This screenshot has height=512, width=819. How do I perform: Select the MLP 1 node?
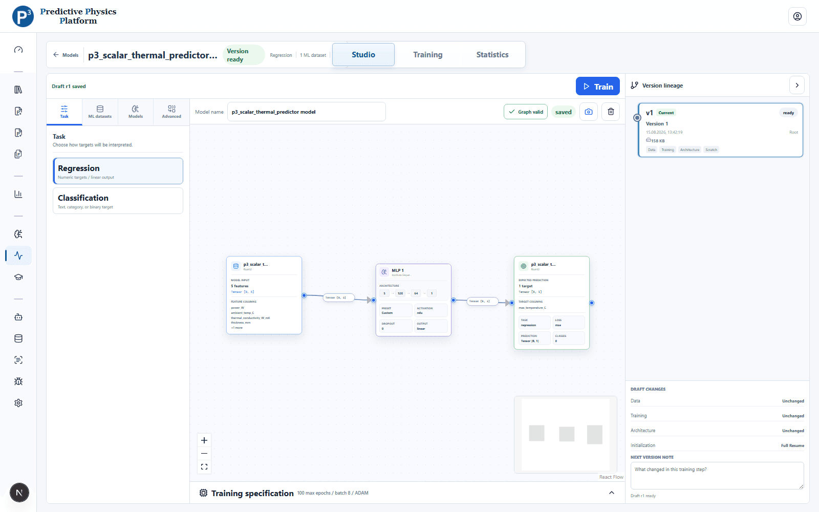pos(414,300)
